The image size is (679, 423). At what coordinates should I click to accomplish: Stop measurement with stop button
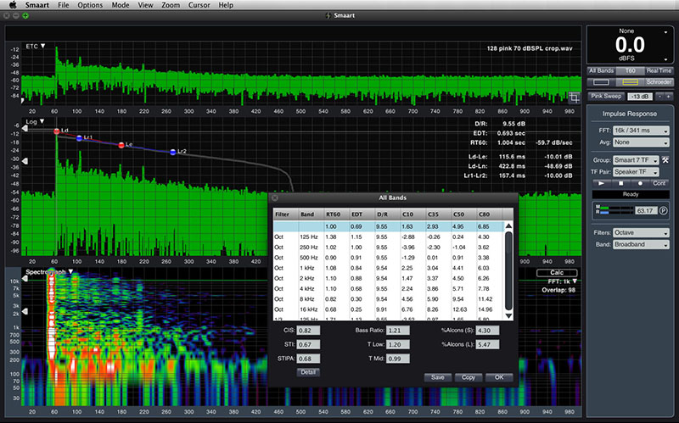click(x=621, y=183)
